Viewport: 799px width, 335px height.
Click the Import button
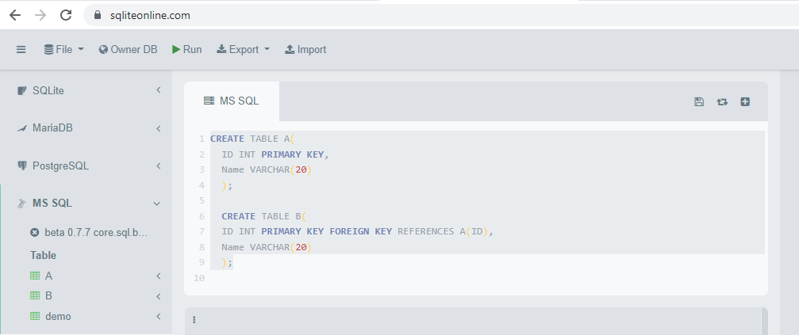305,49
